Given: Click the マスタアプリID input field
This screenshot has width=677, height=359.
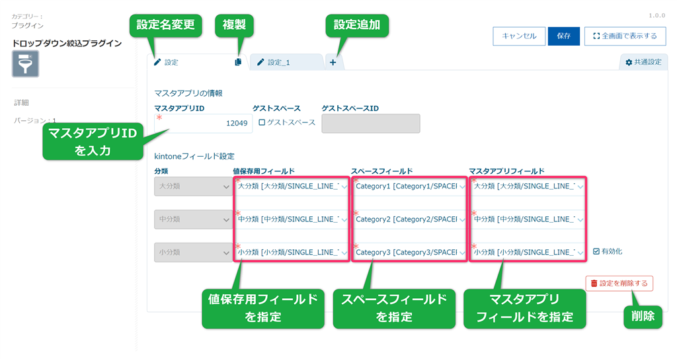Looking at the screenshot, I should pyautogui.click(x=204, y=124).
